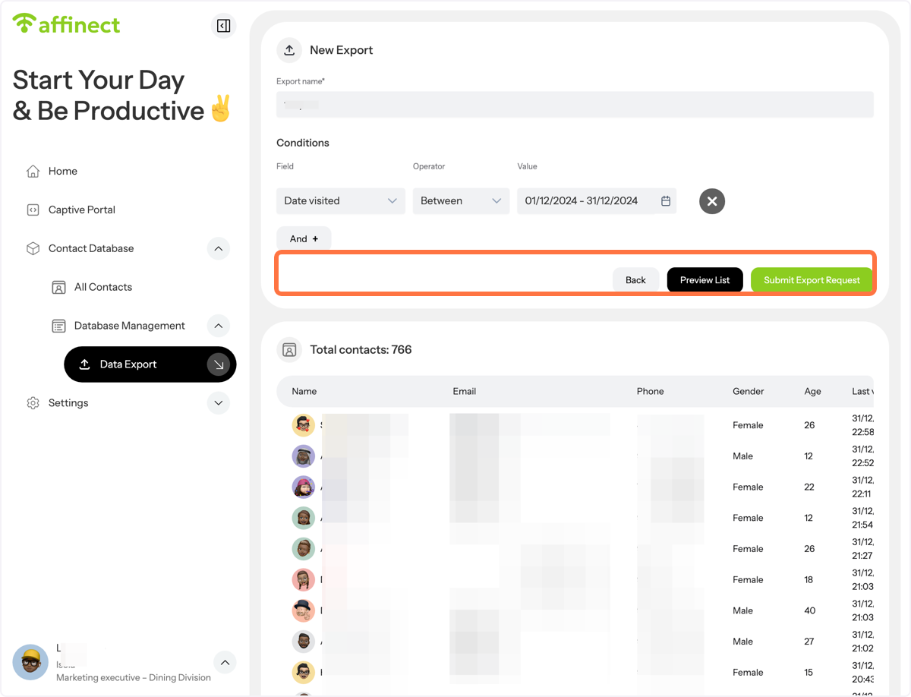The width and height of the screenshot is (911, 697).
Task: Click the Home house icon
Action: (x=33, y=171)
